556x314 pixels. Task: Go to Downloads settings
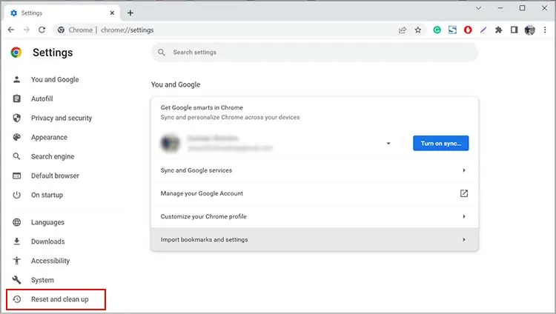pyautogui.click(x=48, y=241)
